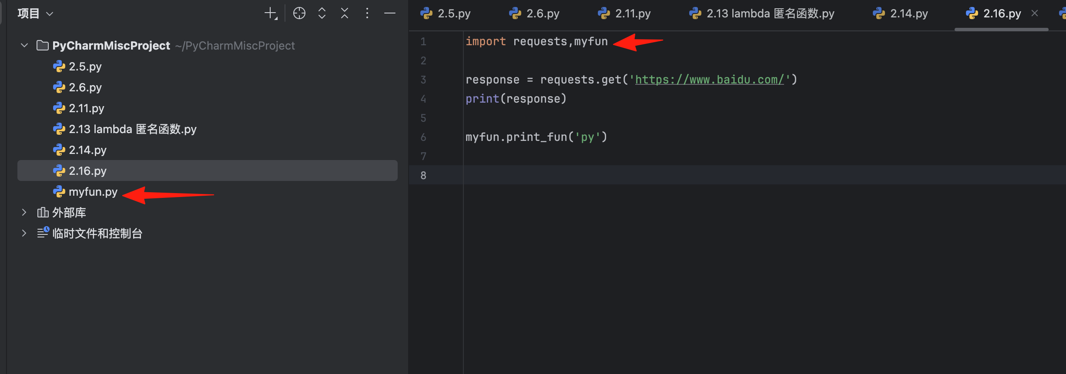Collapse the PyCharmMiscProject folder
Screen dimensions: 1066x374
(24, 45)
